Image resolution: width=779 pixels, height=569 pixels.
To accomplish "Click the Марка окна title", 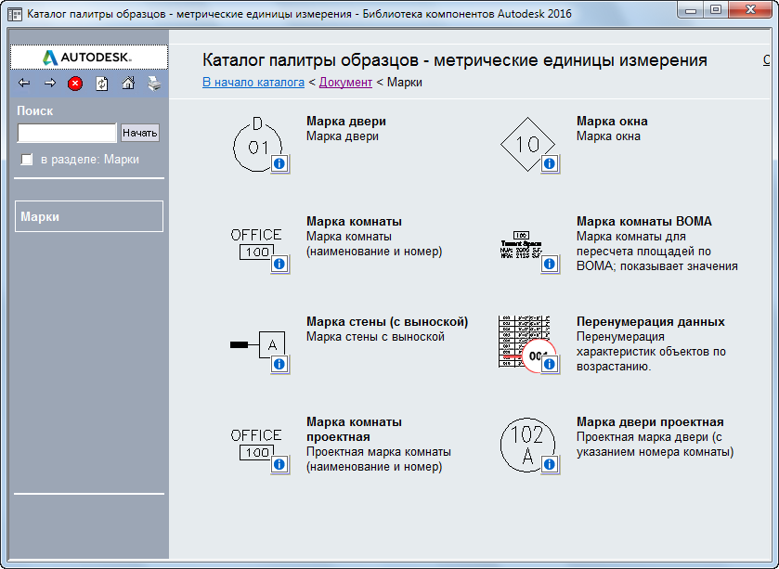I will tap(612, 122).
